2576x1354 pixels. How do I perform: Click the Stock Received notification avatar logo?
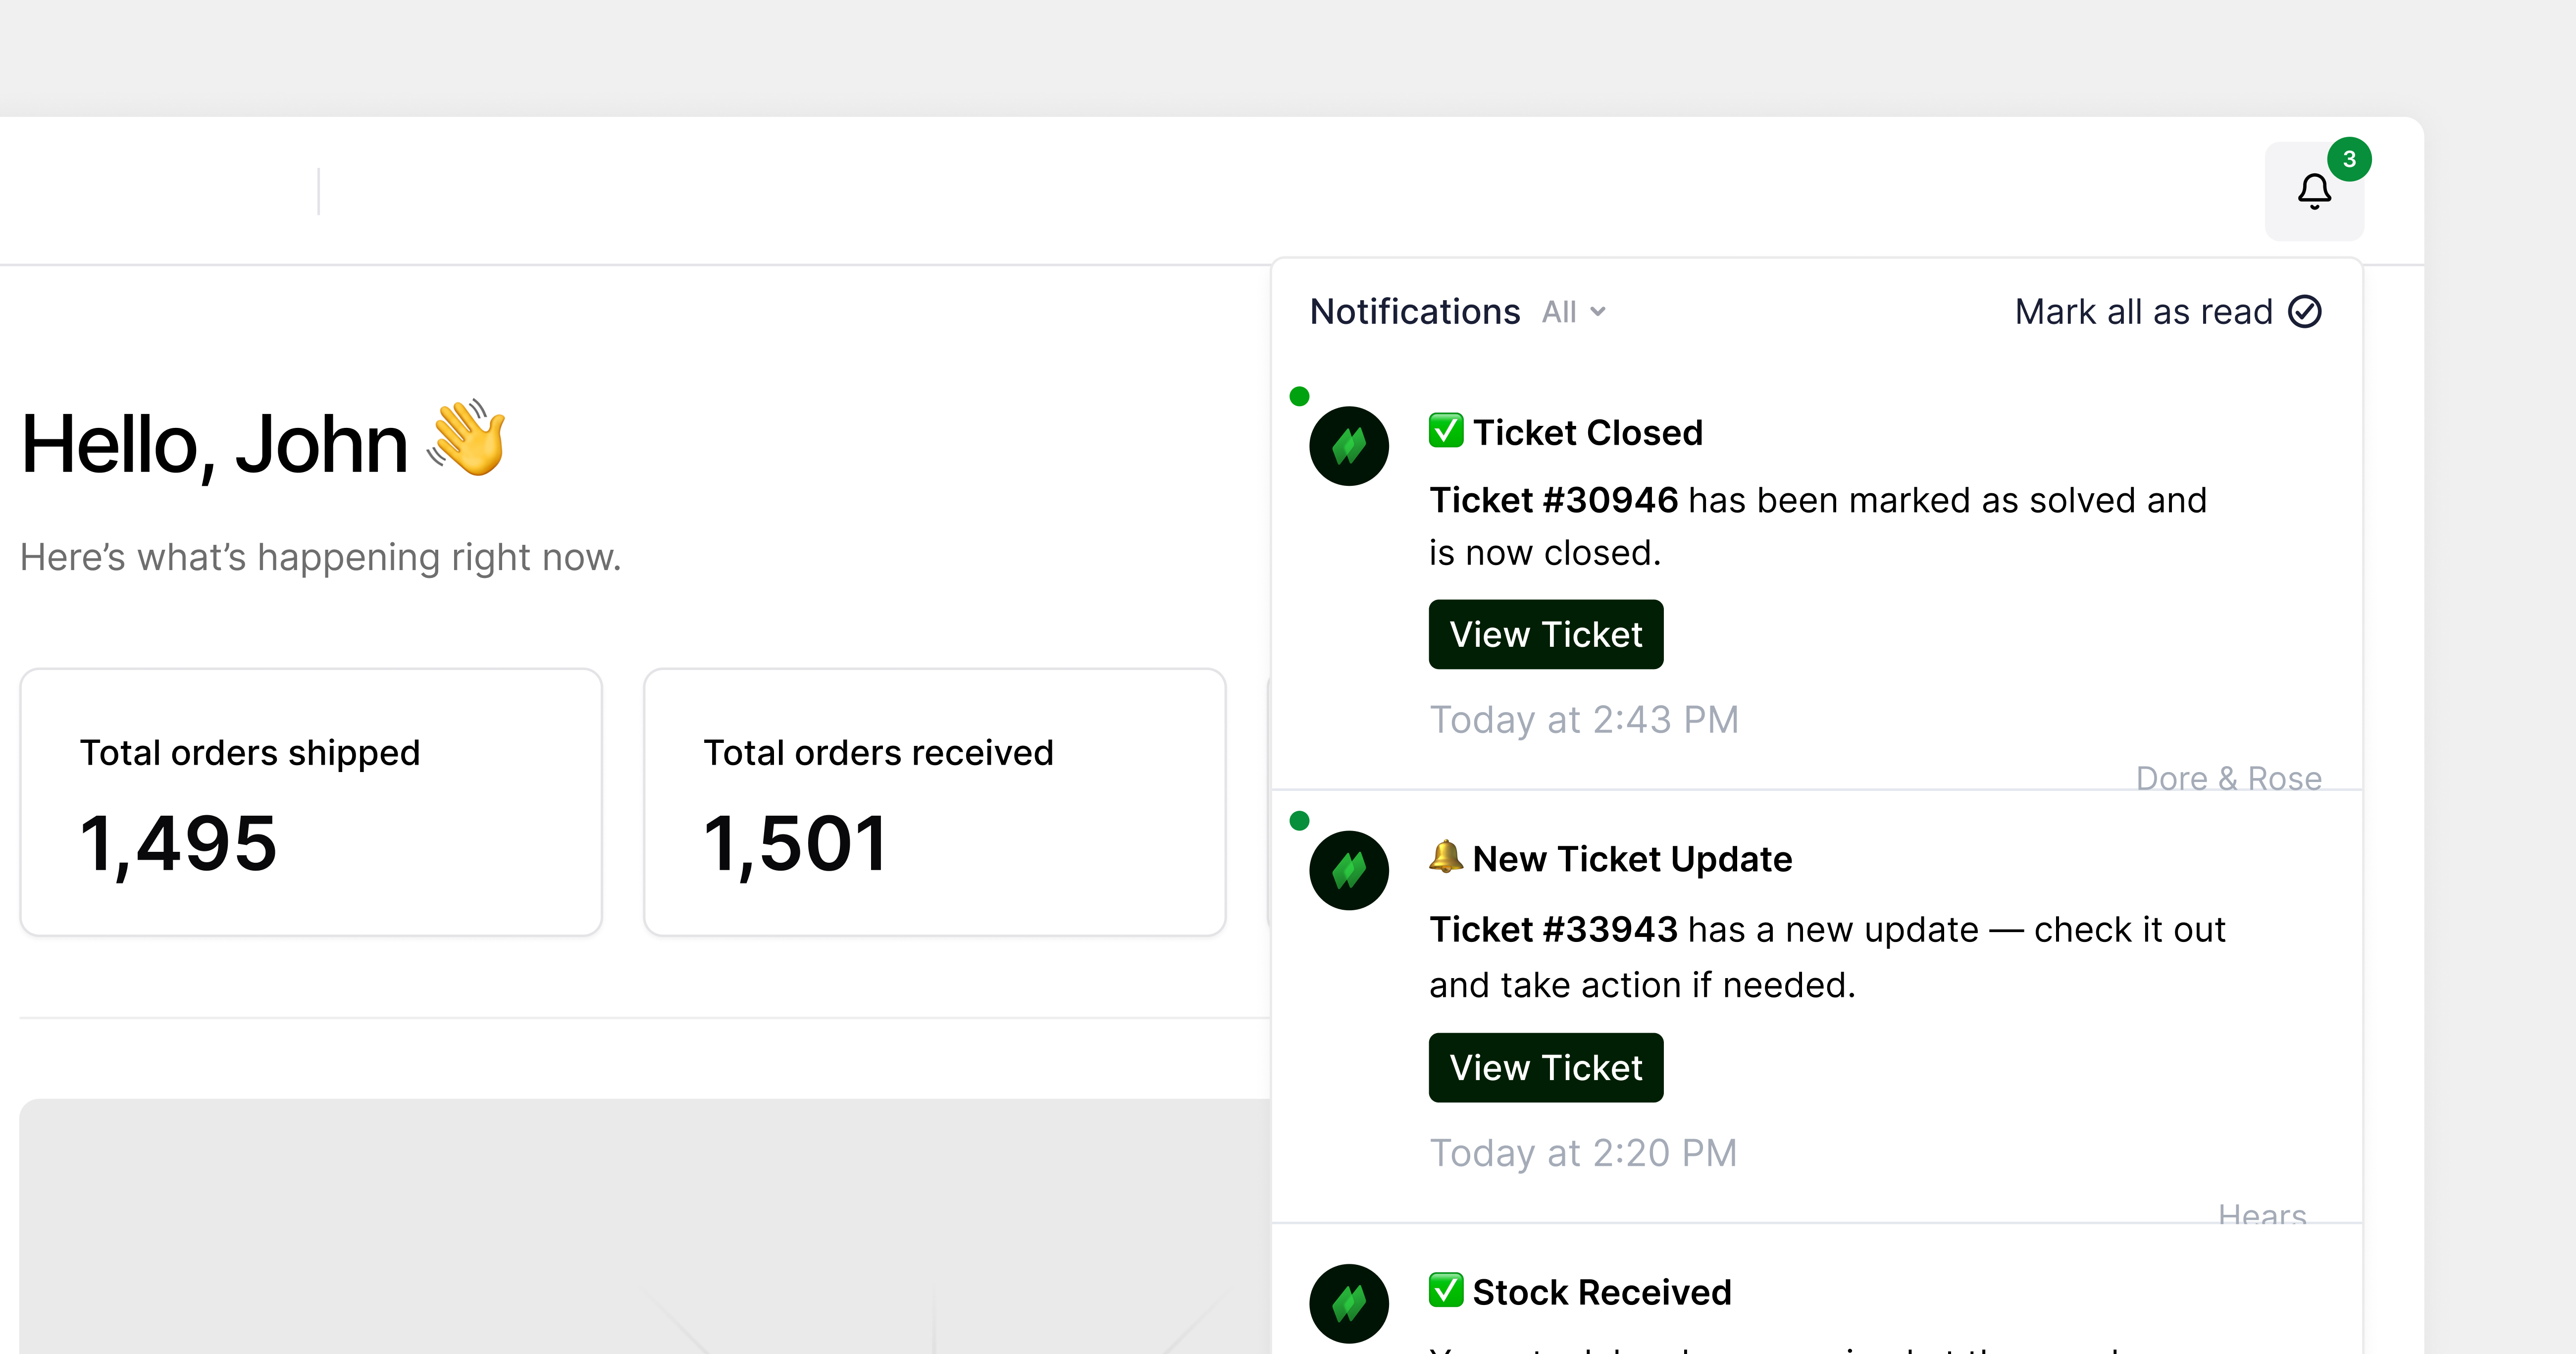(1348, 1302)
